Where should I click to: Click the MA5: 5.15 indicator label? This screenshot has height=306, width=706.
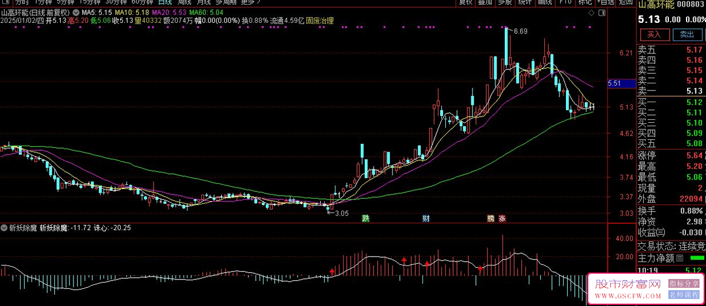click(x=96, y=12)
